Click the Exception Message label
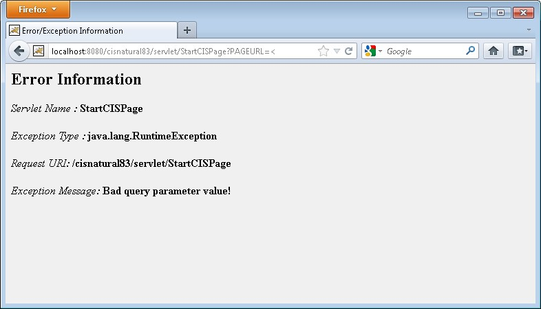Screen dimensions: 541x309 click(54, 191)
